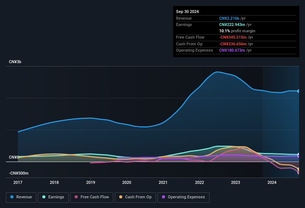Click the CN¥3b y-axis label
This screenshot has width=305, height=208.
15,62
